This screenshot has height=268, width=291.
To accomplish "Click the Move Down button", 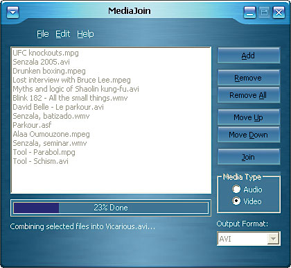I will click(249, 135).
